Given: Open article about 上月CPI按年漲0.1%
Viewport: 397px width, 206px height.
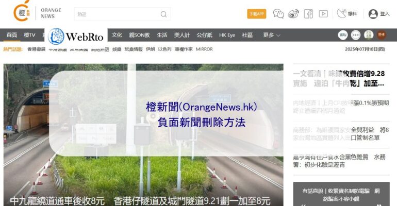Looking at the screenshot, I should pyautogui.click(x=341, y=107).
